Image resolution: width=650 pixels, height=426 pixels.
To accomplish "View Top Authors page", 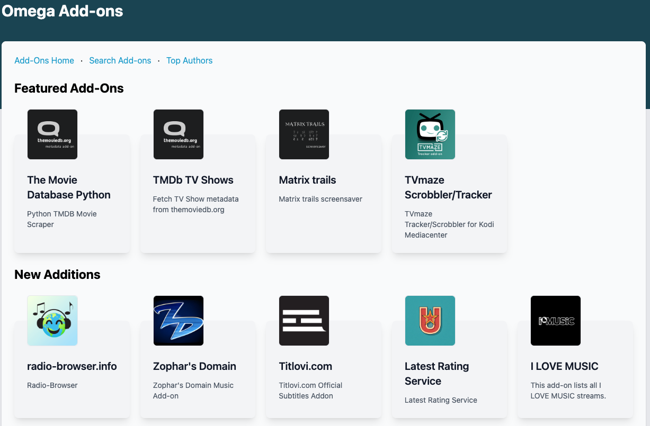I will tap(190, 60).
